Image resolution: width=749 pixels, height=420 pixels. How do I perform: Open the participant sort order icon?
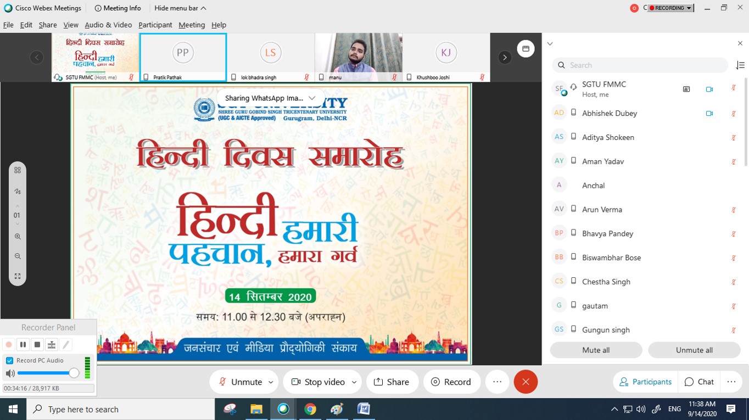[x=740, y=65]
